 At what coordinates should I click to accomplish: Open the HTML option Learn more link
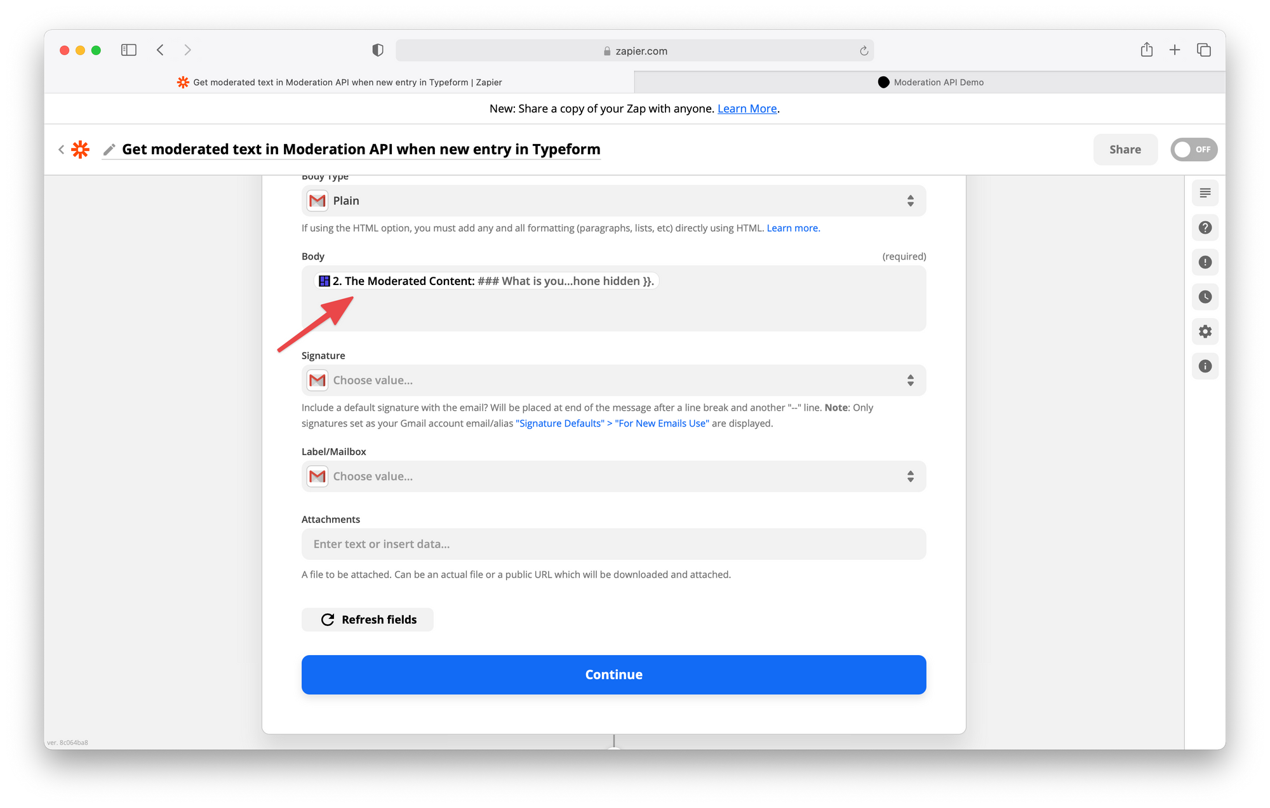[793, 228]
